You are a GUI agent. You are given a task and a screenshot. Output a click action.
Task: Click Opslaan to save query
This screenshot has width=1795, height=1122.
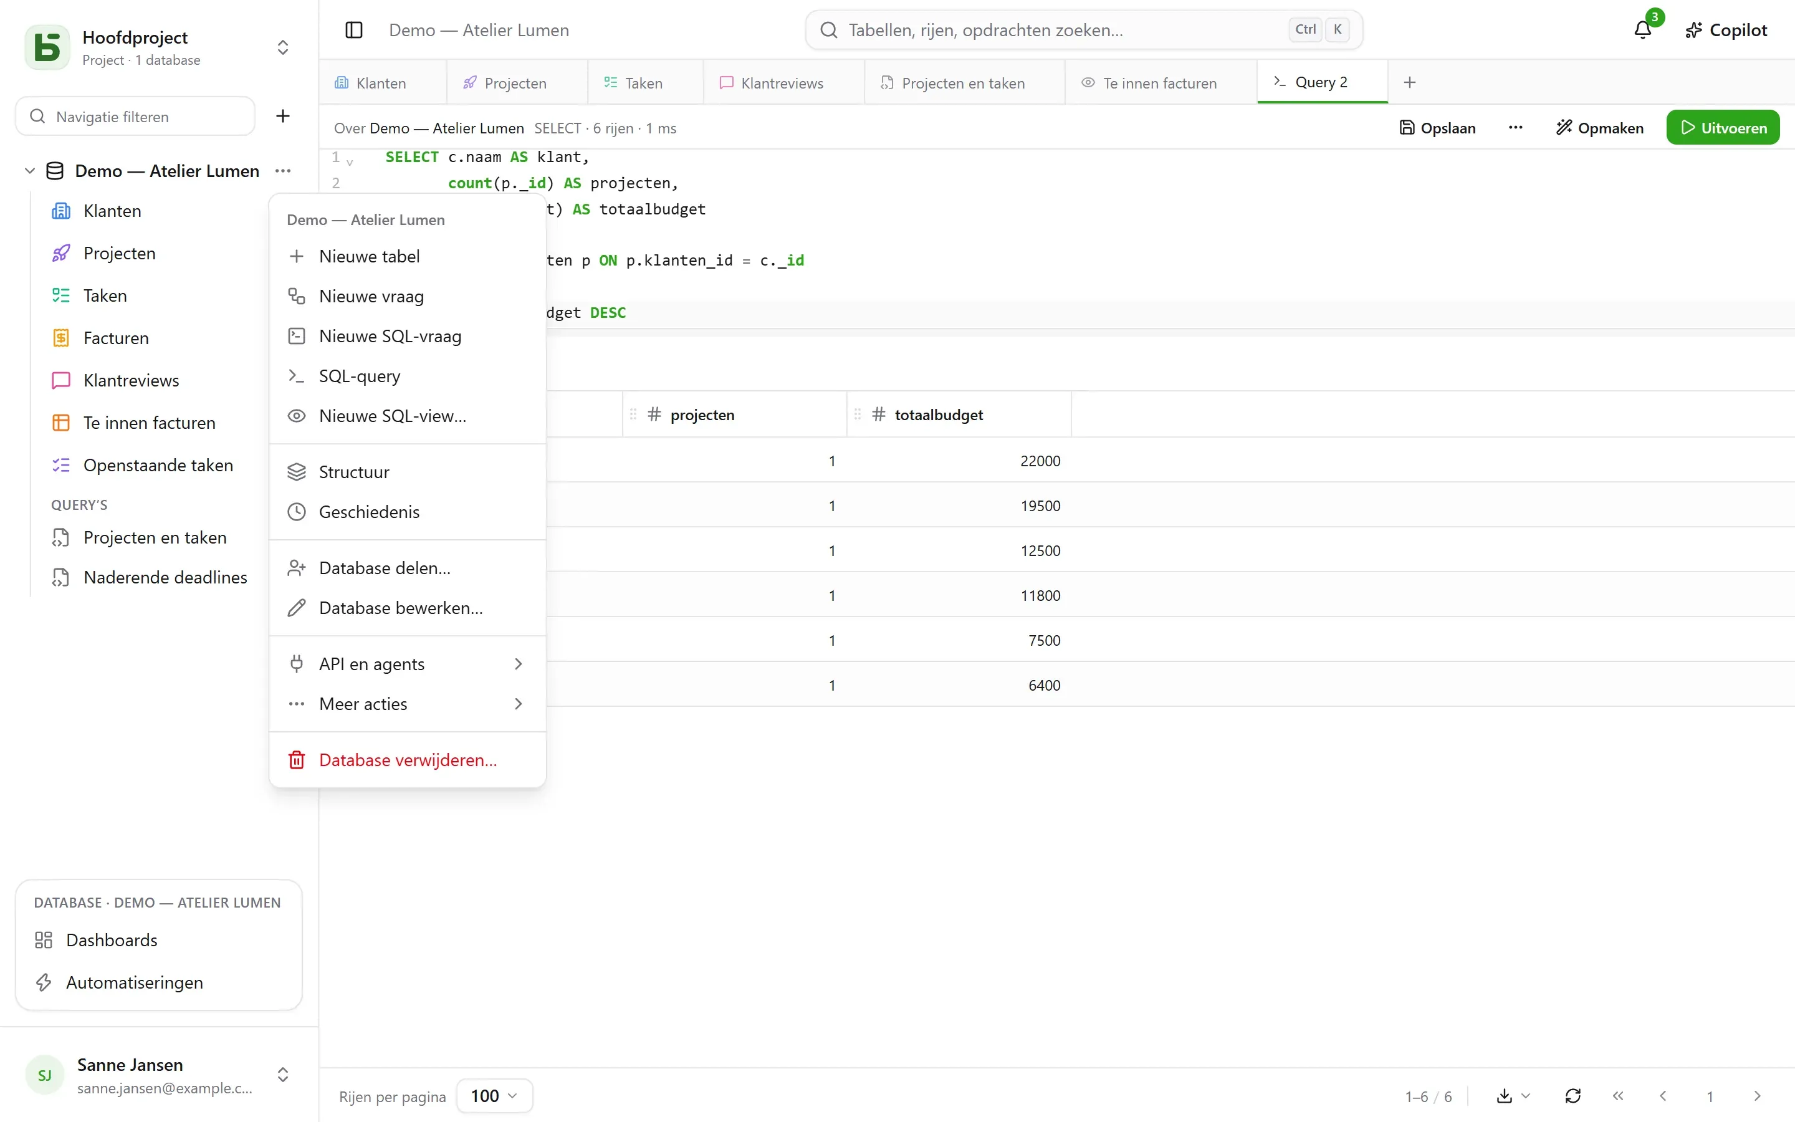1437,128
